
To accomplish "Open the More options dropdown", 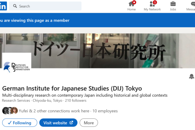I will click(89, 123).
